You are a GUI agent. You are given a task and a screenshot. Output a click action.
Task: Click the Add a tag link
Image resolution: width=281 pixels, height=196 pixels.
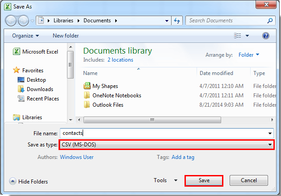183,157
